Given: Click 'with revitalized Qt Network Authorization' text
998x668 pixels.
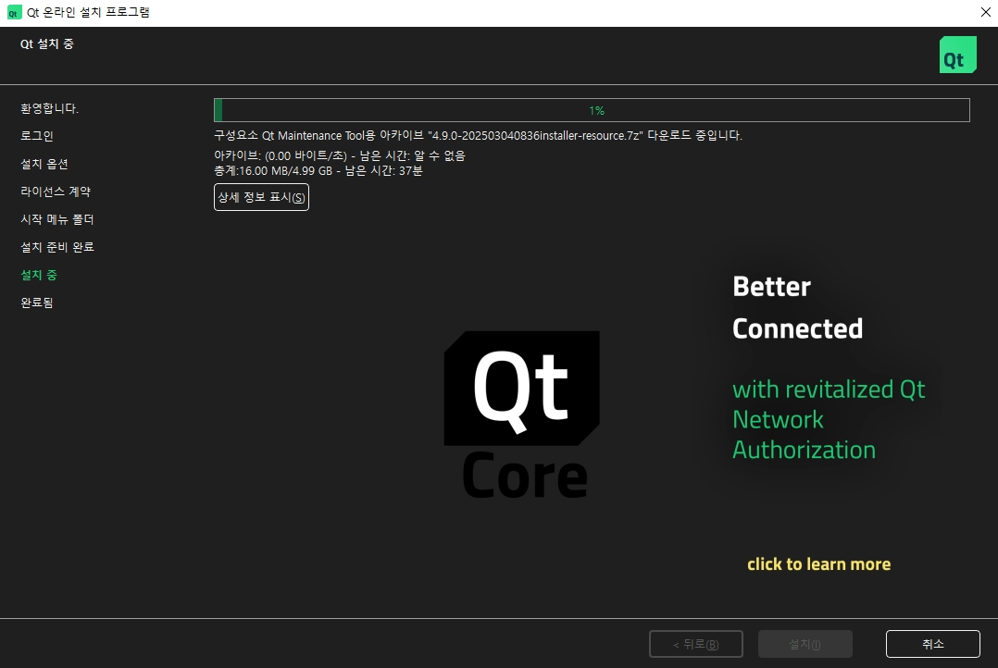Looking at the screenshot, I should click(829, 419).
